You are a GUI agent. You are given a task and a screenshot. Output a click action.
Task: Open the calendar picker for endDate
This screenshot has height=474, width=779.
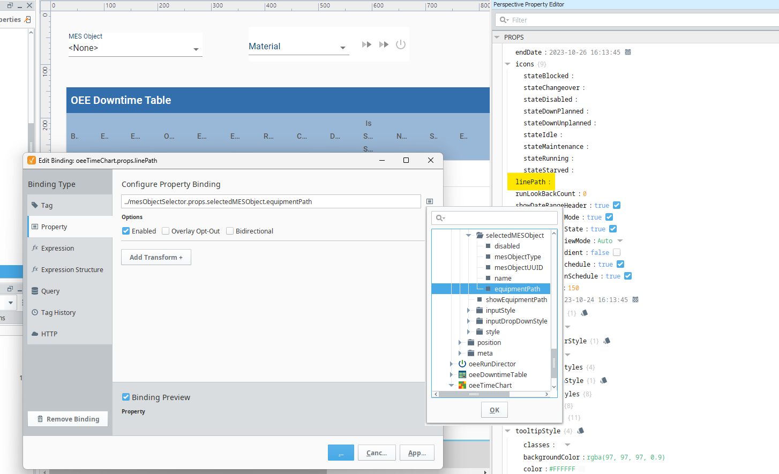(628, 52)
